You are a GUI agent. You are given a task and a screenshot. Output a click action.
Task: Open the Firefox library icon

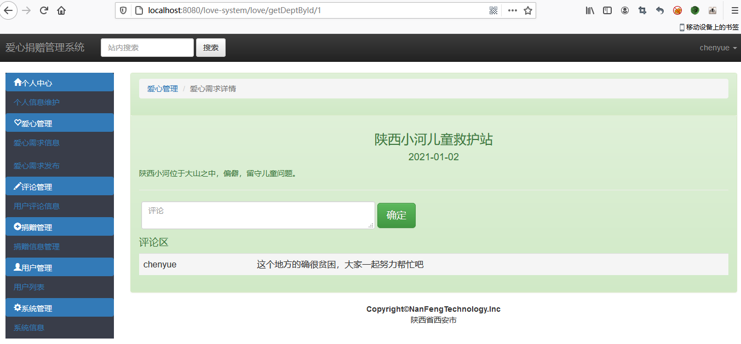pos(589,10)
